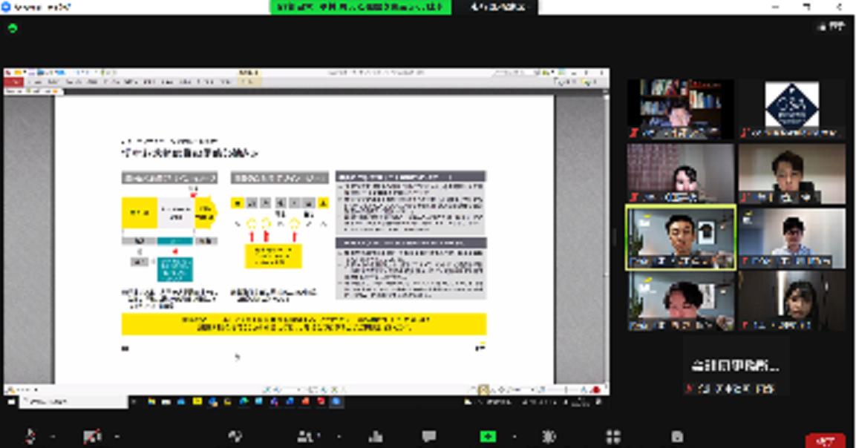Open audio options arrow beside microphone

[53, 437]
